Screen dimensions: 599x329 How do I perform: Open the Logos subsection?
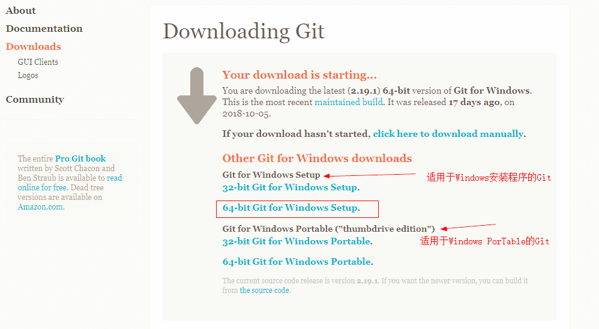click(28, 75)
